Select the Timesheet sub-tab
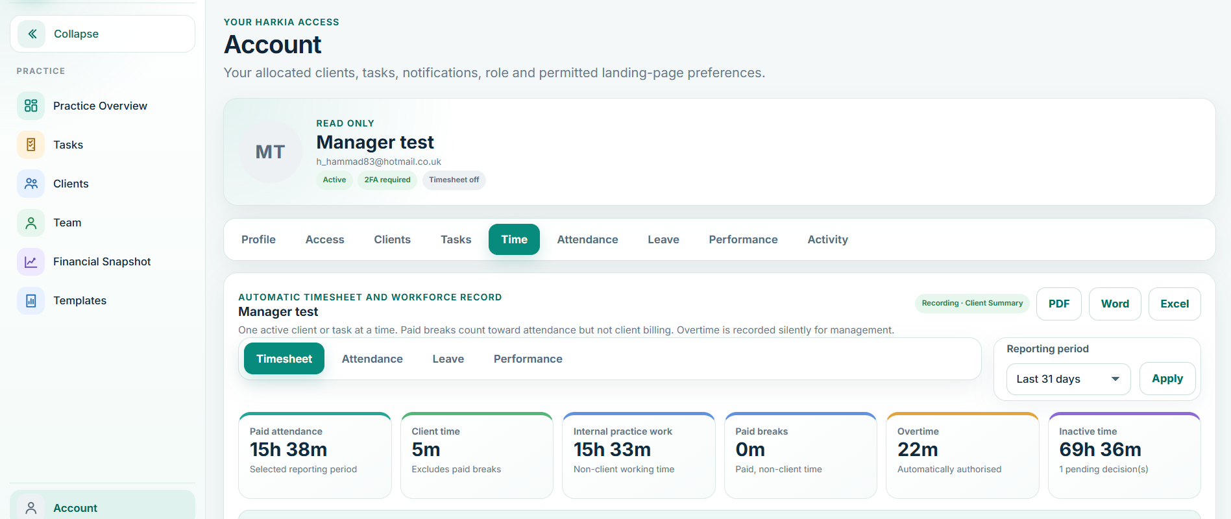This screenshot has width=1231, height=519. tap(284, 359)
